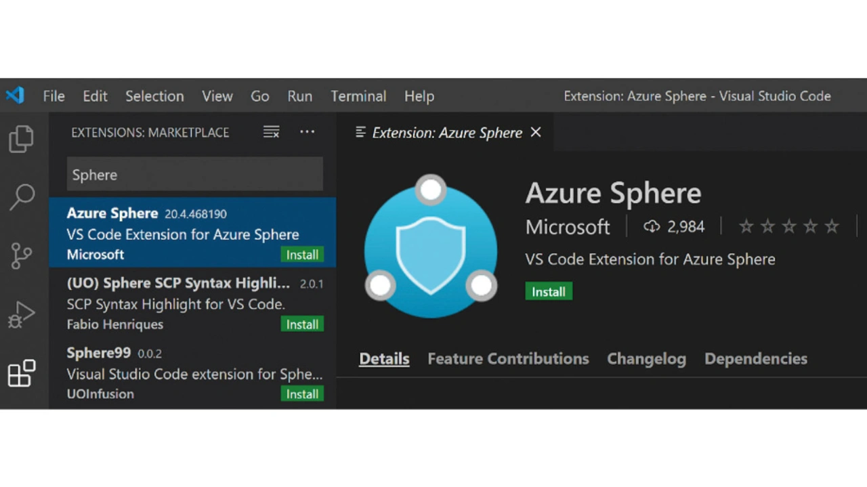Open the View menu
Viewport: 867px width, 487px height.
(217, 96)
